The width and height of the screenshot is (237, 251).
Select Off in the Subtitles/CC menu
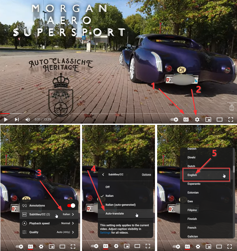[125, 187]
